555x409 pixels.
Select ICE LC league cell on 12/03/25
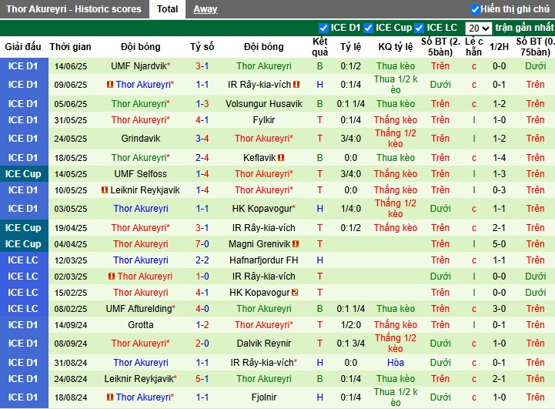point(23,260)
